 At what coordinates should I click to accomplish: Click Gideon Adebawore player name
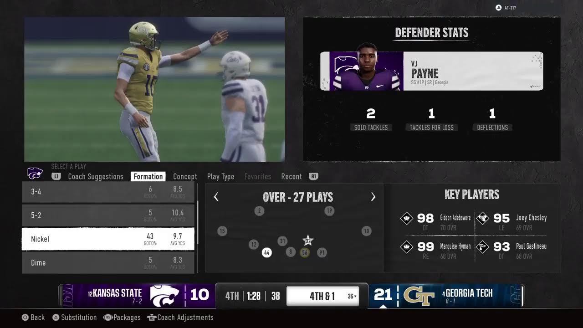click(455, 218)
